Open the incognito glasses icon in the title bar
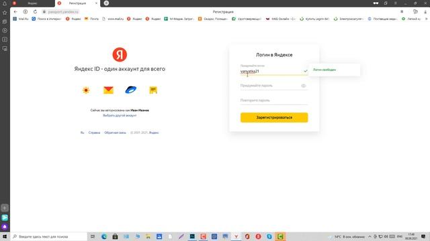The image size is (430, 241). (x=376, y=3)
